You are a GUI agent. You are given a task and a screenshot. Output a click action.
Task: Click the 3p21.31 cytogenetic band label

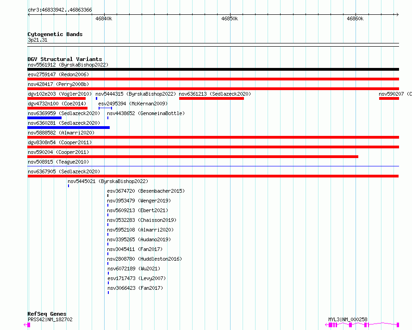point(37,40)
